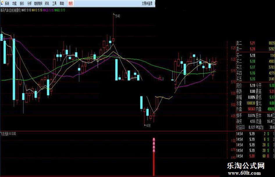Screen dimensions: 275x177
Task: Click the 4.95 price axis label
Action: coord(233,116)
